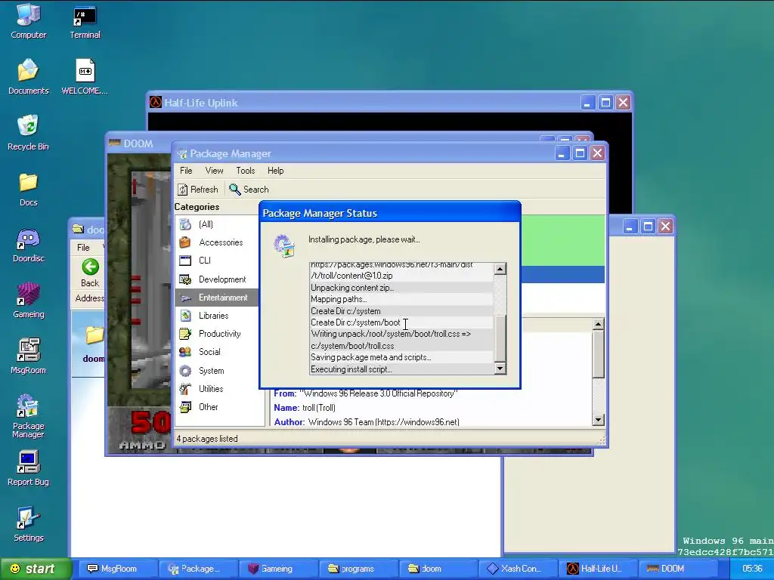
Task: Click scroll-down arrow in install status log
Action: (500, 369)
